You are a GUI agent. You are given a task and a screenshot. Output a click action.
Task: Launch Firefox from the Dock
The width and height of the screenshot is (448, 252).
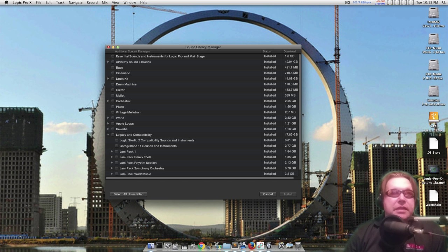point(252,246)
